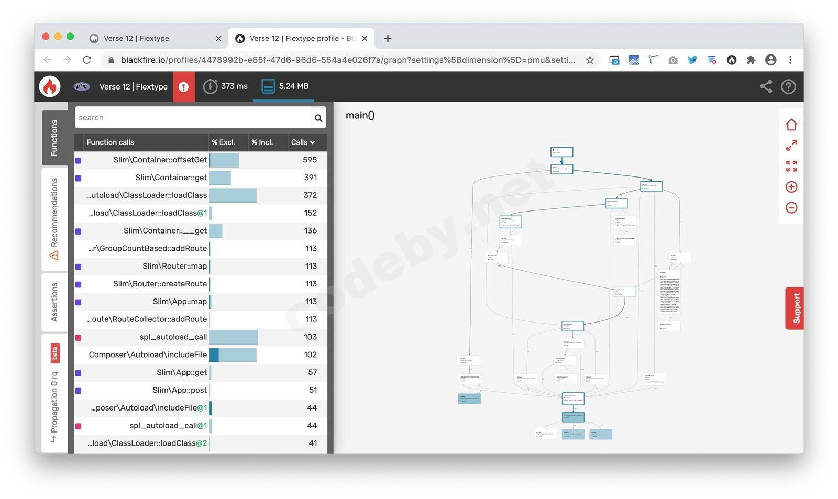Expand the graph to fullscreen
Image resolution: width=838 pixels, height=499 pixels.
(791, 145)
